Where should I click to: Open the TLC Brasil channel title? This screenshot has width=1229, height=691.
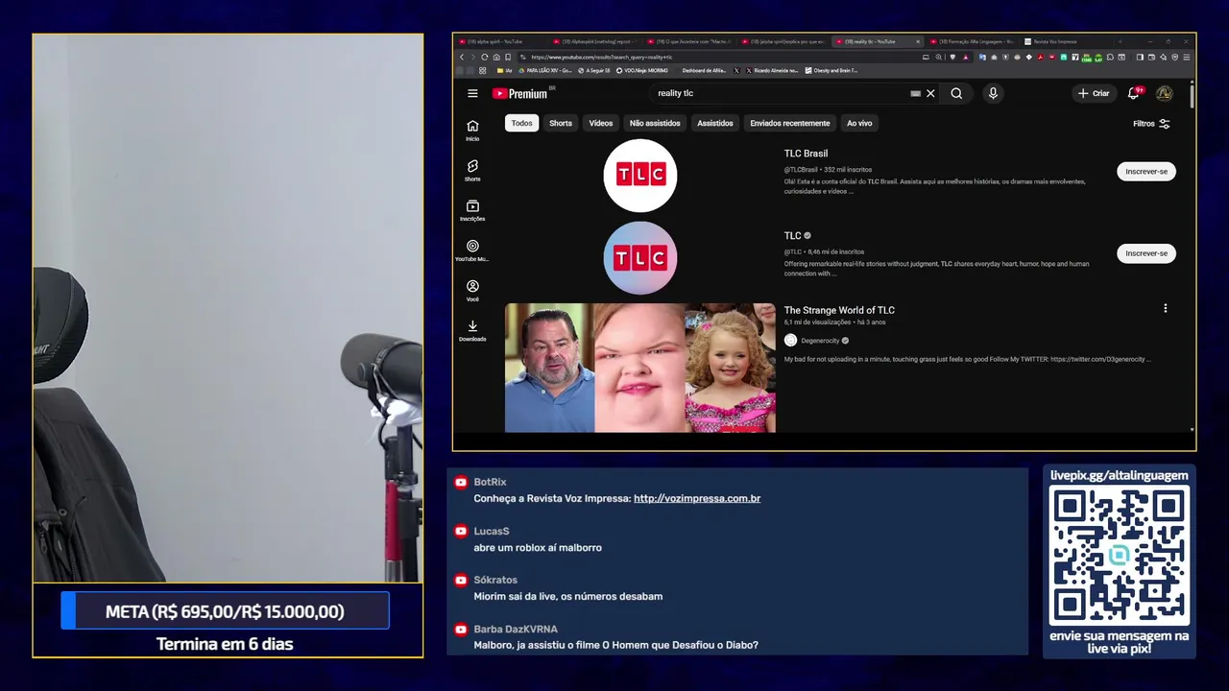pyautogui.click(x=806, y=154)
